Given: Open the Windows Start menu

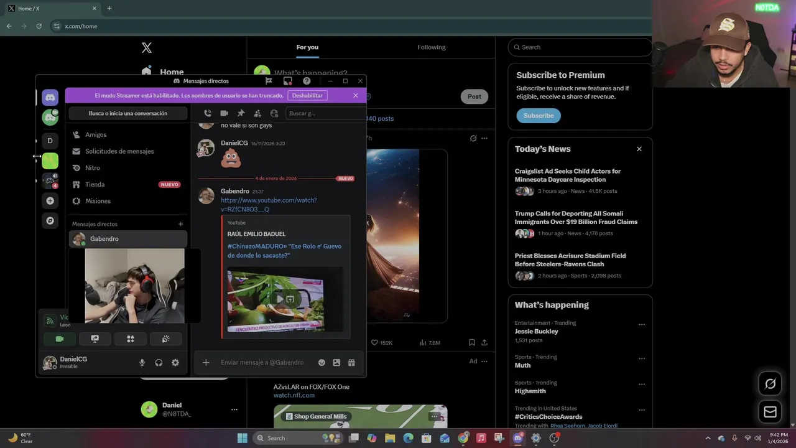Looking at the screenshot, I should (243, 438).
